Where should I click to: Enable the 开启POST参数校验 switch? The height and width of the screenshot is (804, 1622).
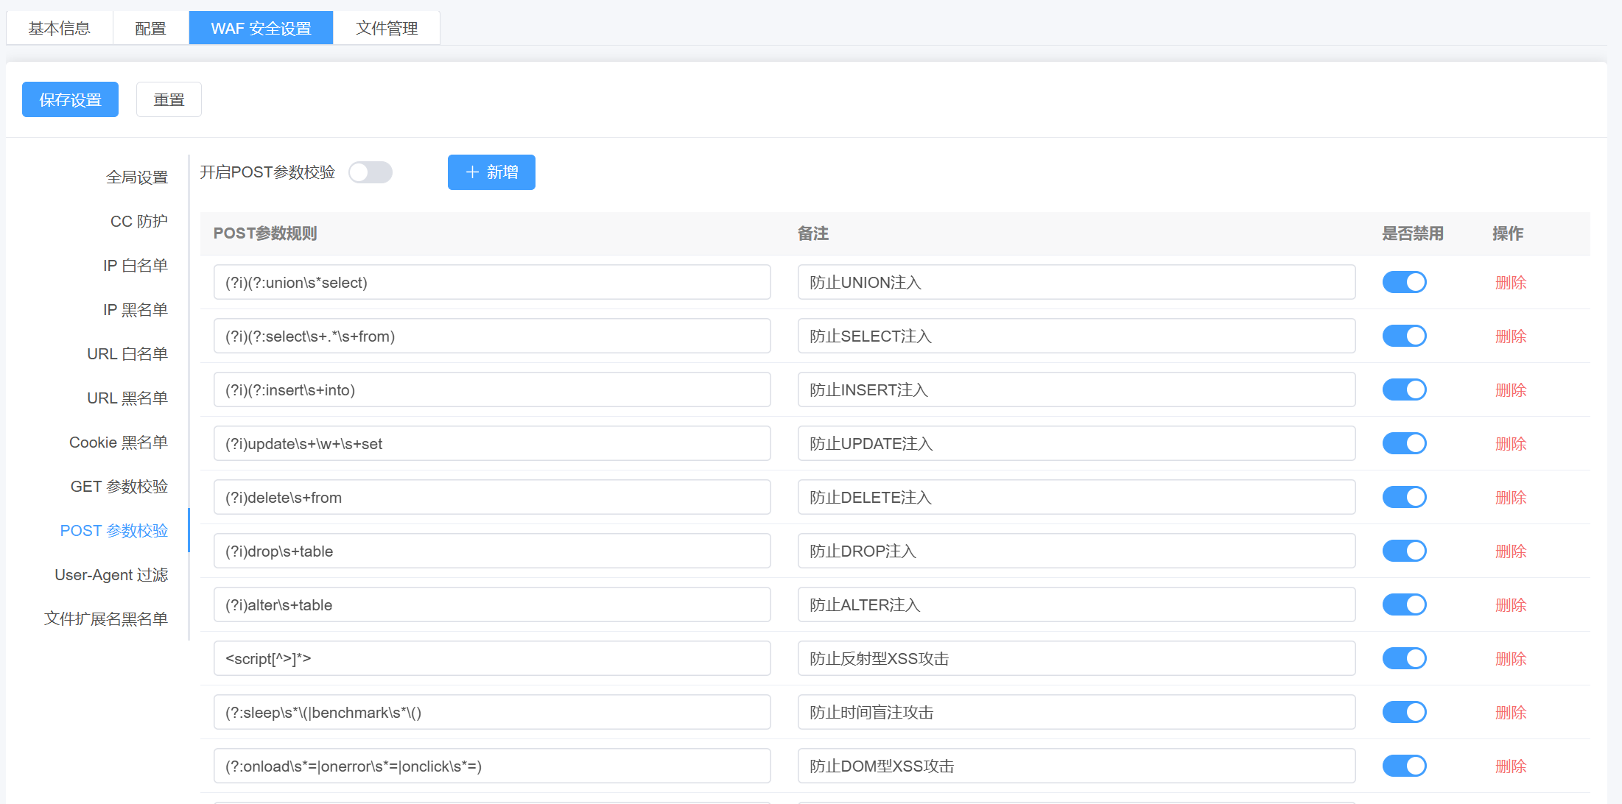[x=371, y=172]
